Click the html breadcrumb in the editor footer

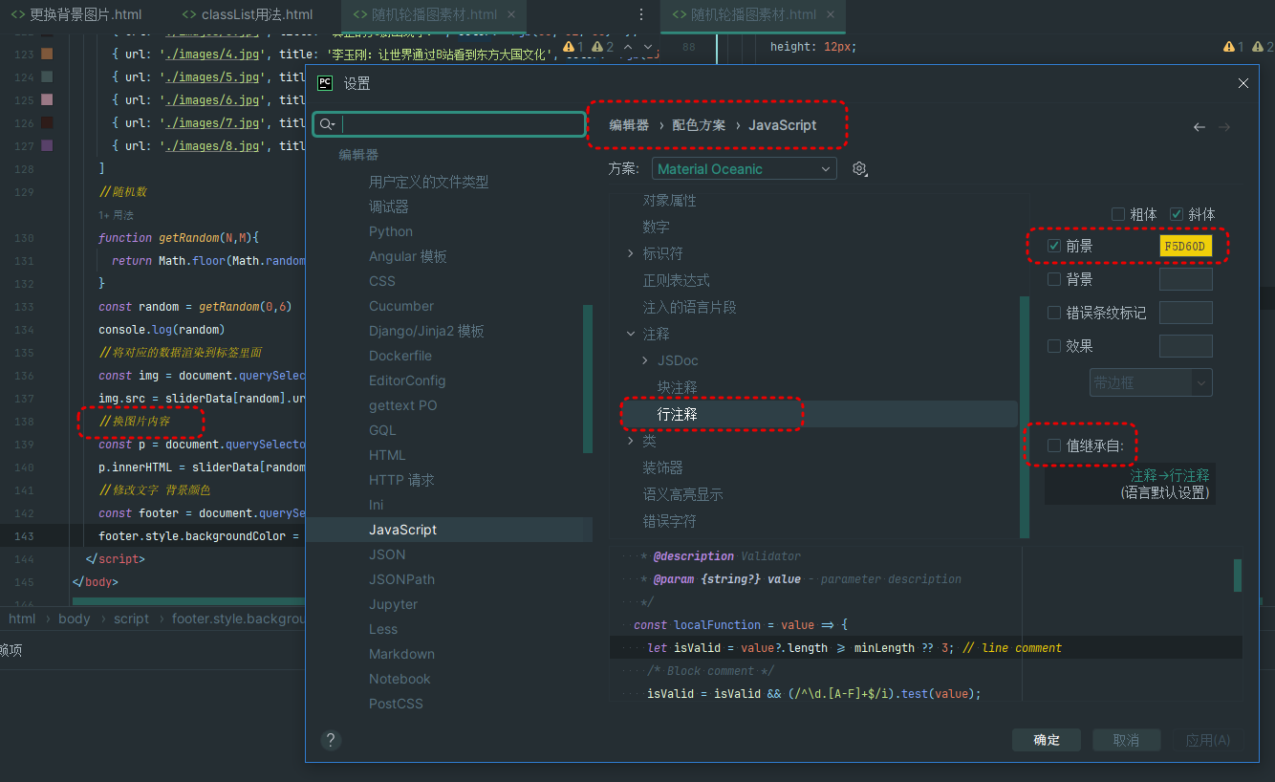tap(22, 619)
